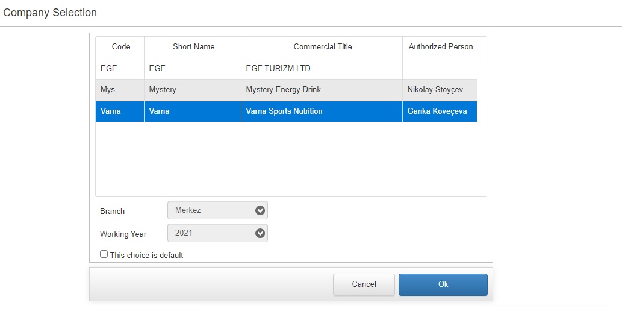Click the Mystery short name cell
The image size is (622, 314).
click(x=193, y=90)
